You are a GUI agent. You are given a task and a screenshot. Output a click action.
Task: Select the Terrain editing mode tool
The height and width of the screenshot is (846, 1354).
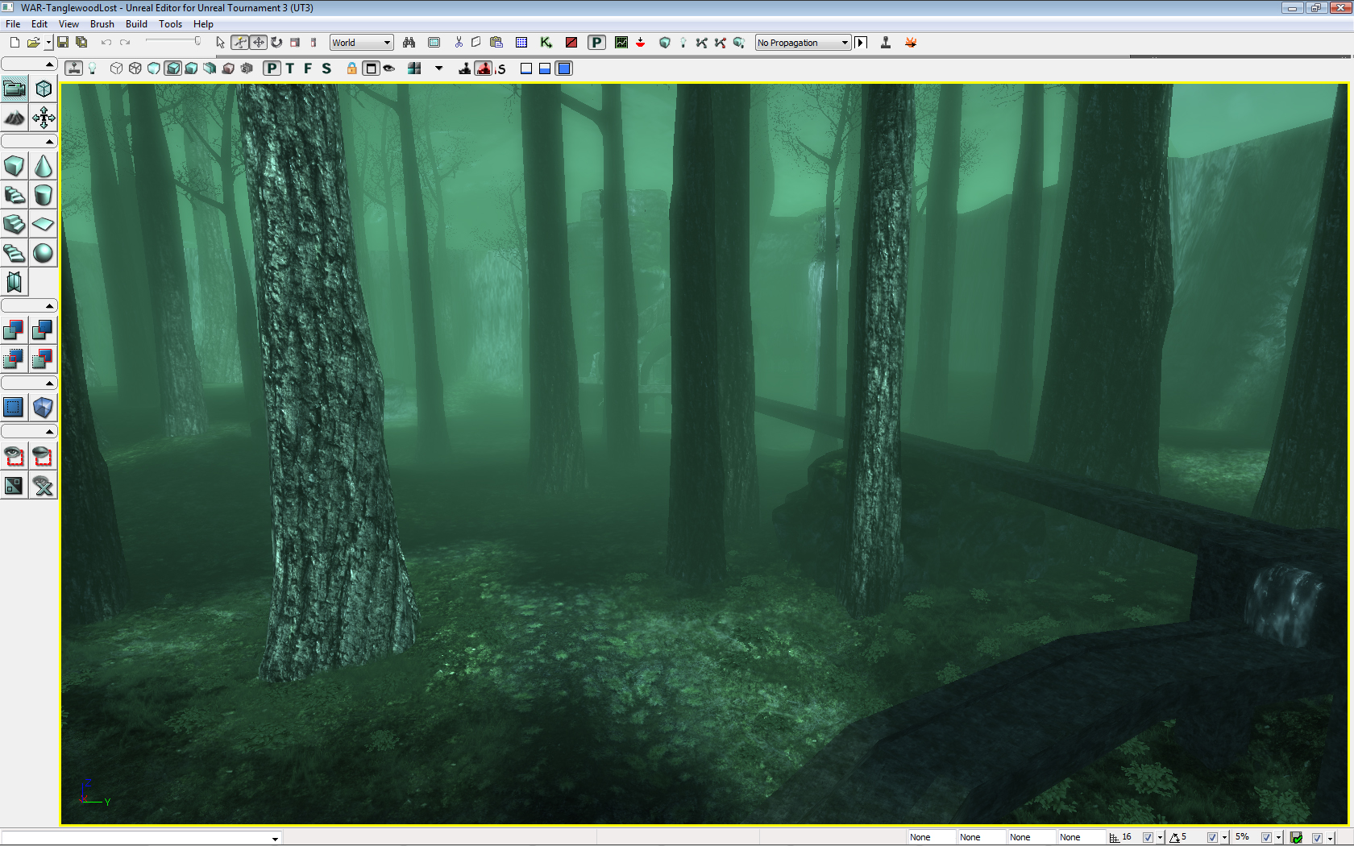pos(15,118)
